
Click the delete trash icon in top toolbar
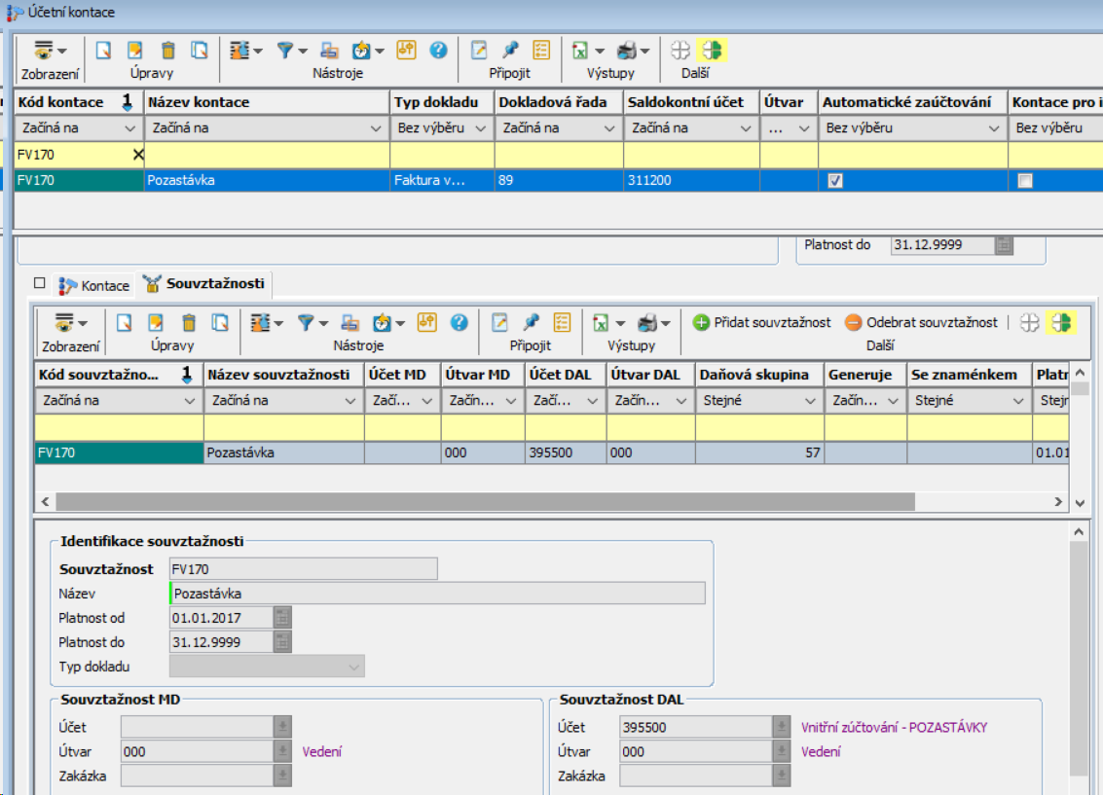(x=167, y=51)
